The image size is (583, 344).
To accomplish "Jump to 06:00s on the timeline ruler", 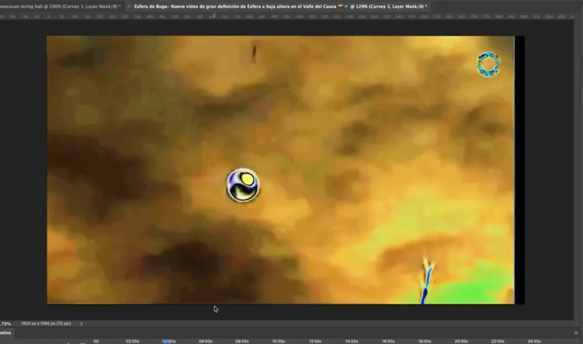I will pos(205,341).
